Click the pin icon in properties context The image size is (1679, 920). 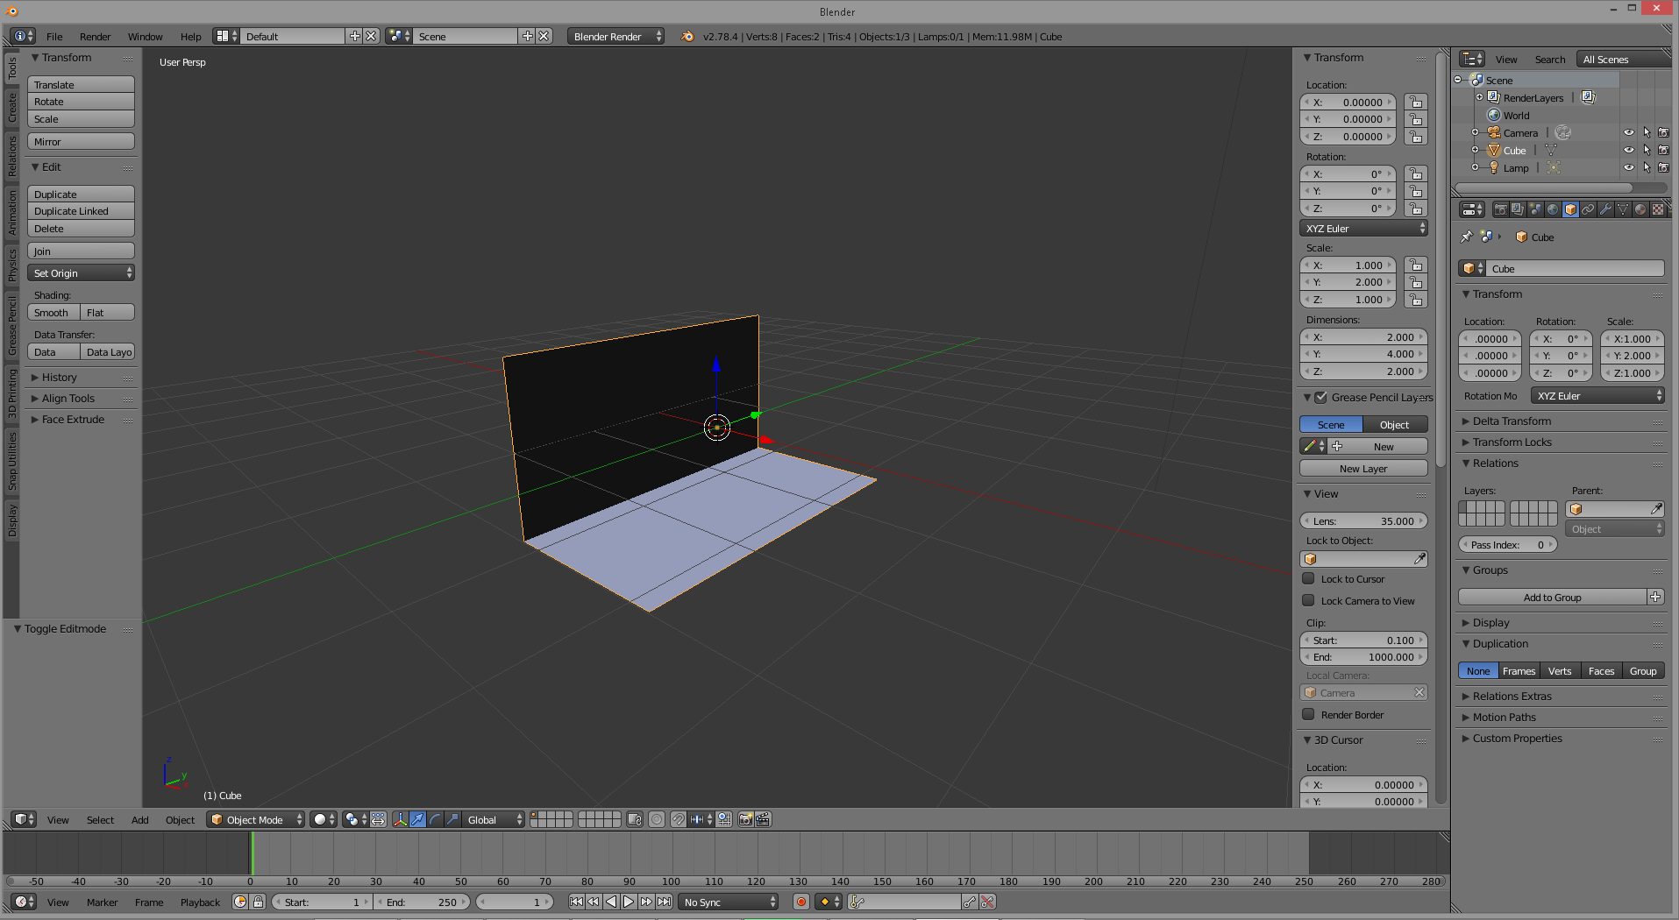[1466, 237]
